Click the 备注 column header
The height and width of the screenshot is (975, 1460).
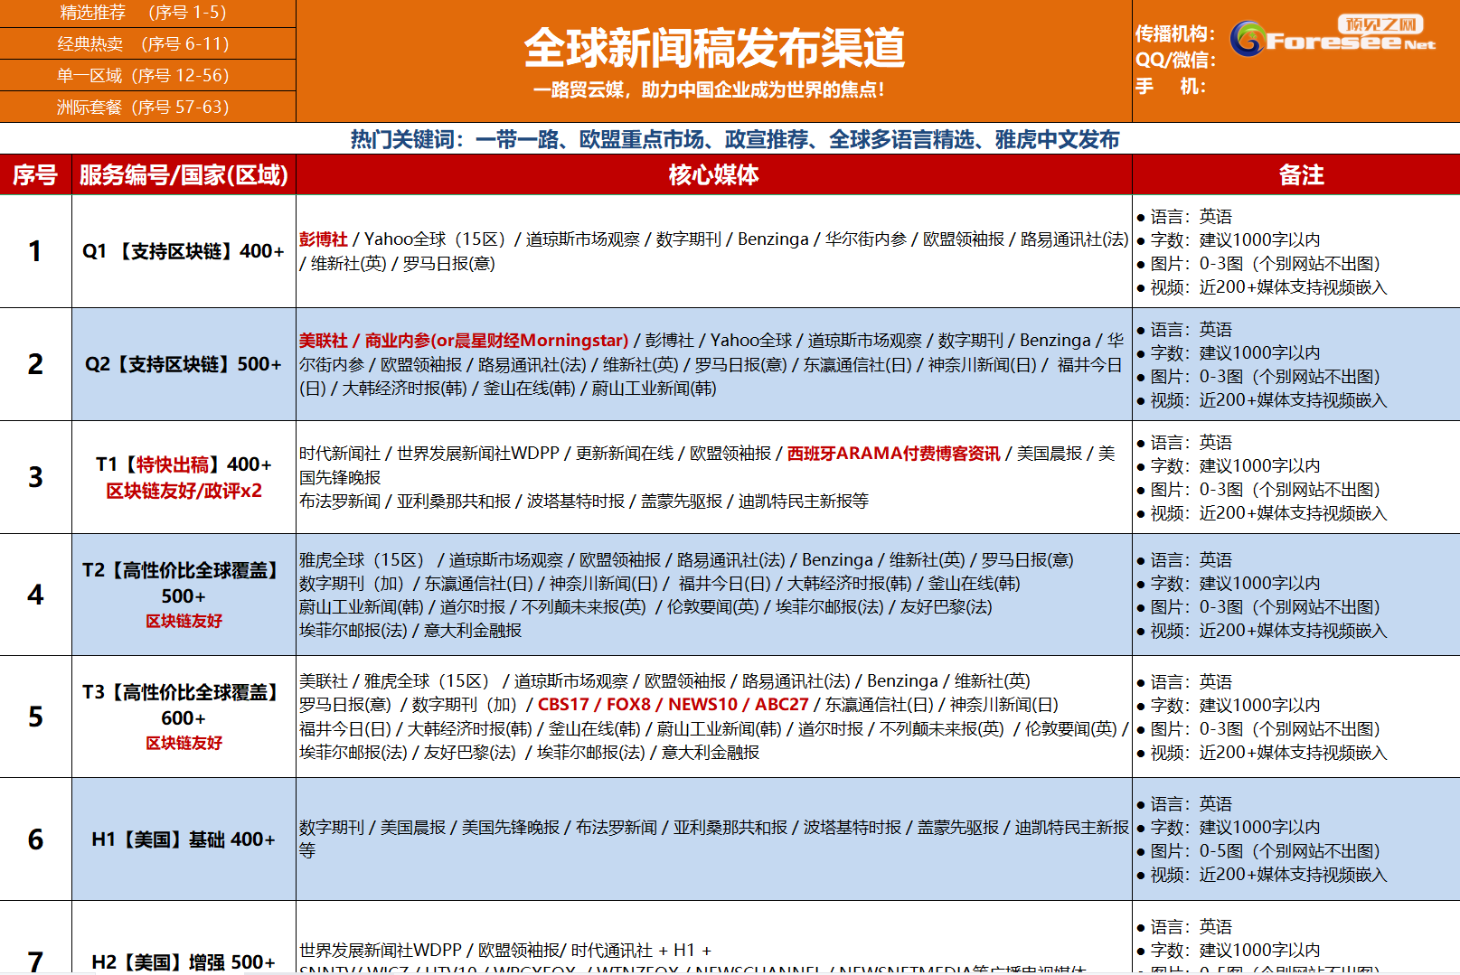tap(1300, 175)
